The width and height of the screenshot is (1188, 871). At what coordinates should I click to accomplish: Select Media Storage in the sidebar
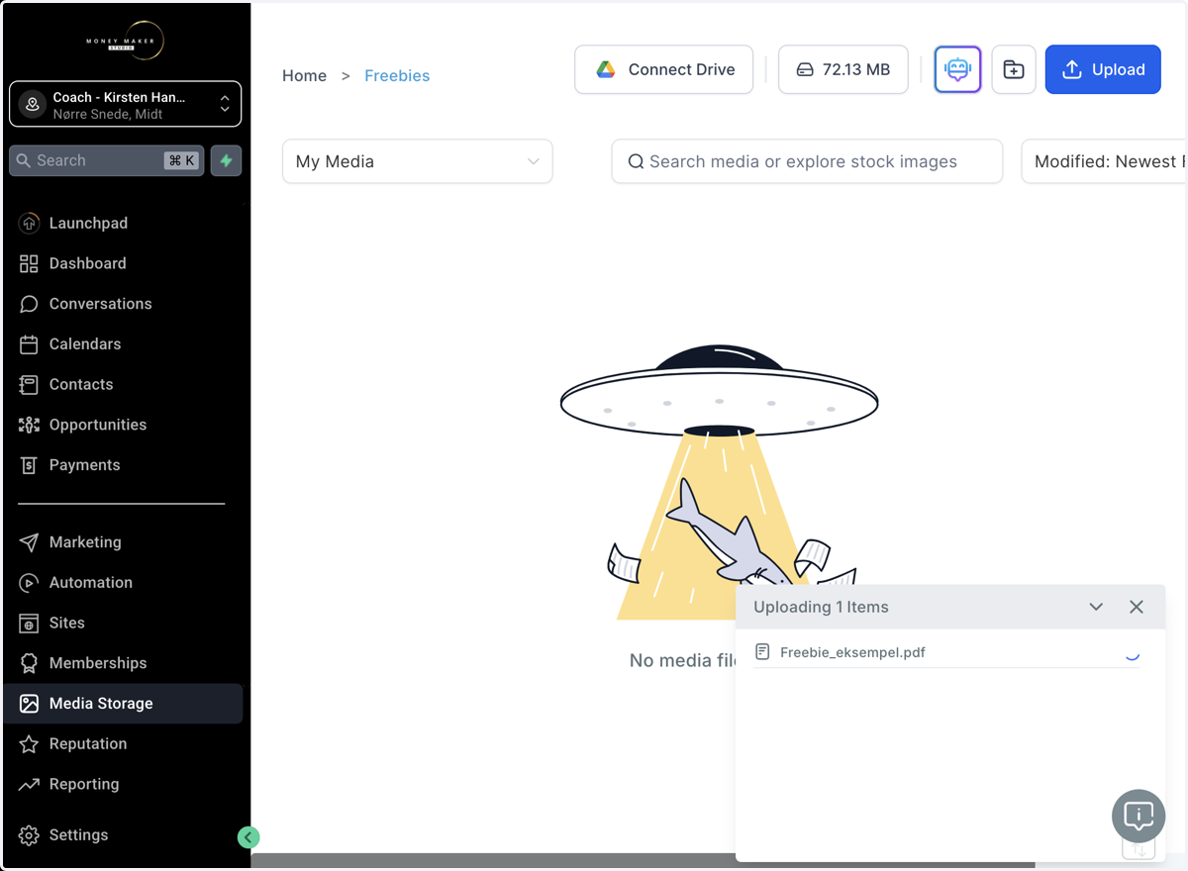click(x=123, y=704)
